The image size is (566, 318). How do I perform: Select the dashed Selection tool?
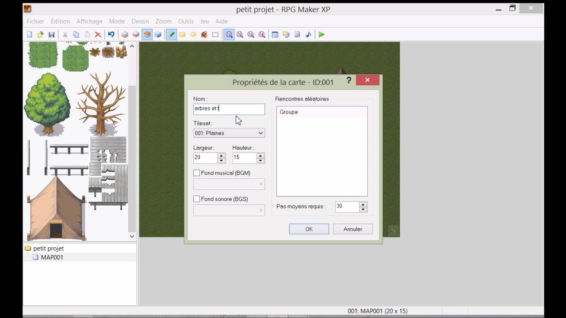tap(215, 34)
